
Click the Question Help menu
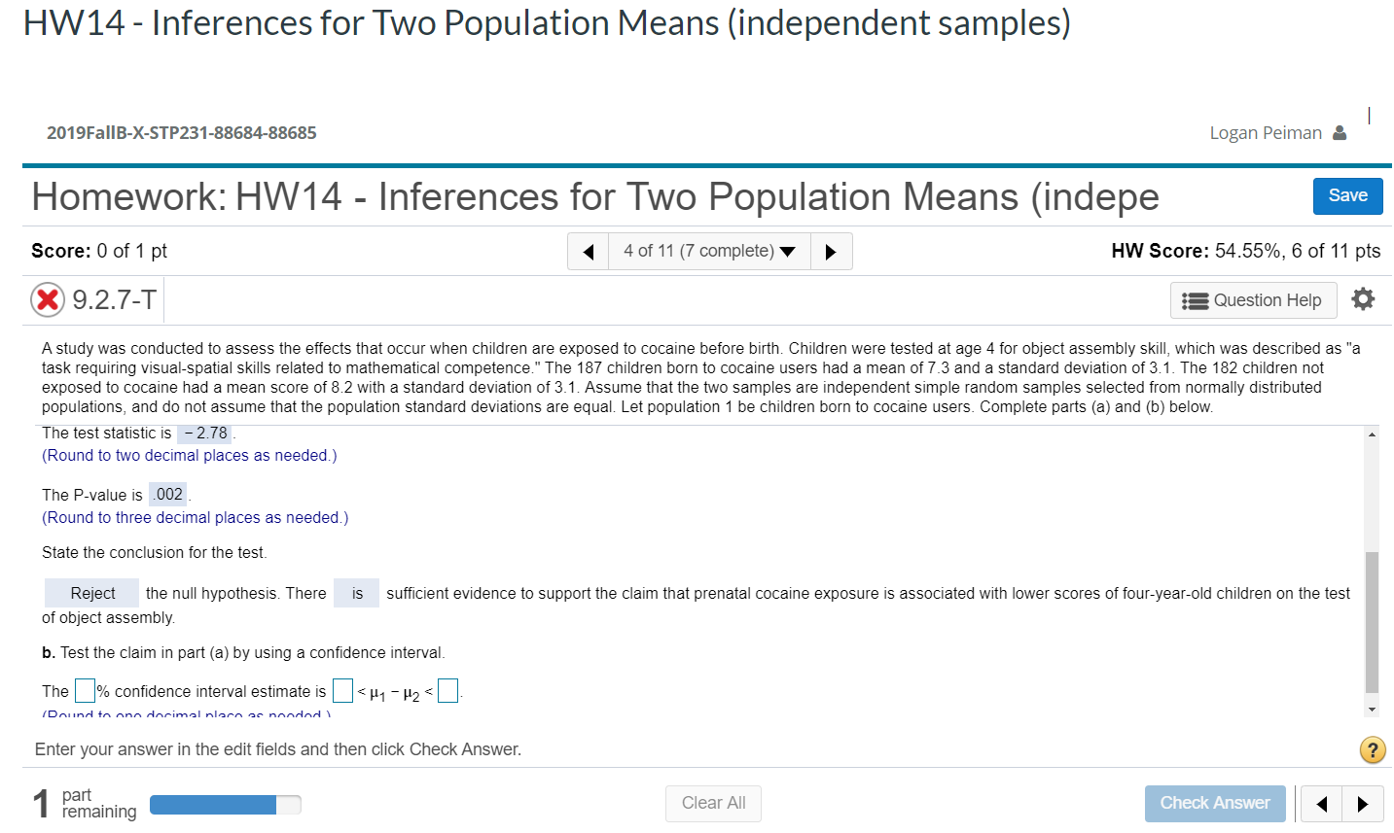pos(1253,299)
